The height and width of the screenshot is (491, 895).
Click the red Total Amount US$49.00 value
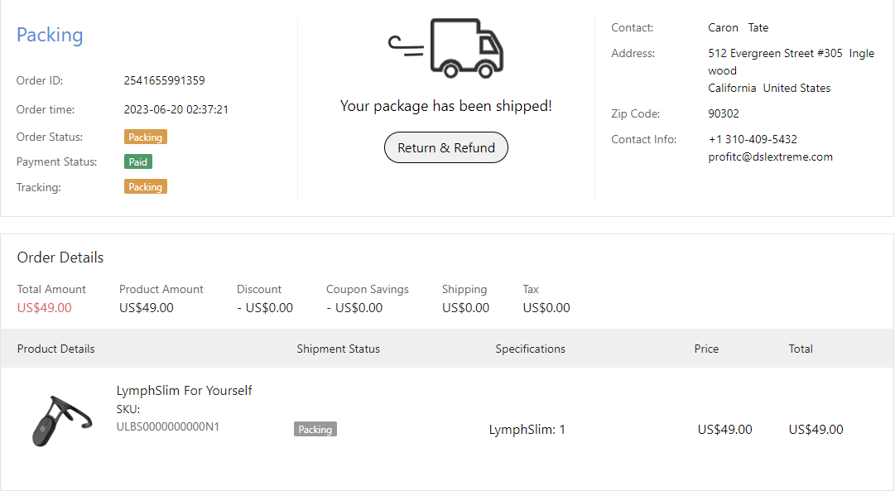tap(45, 308)
